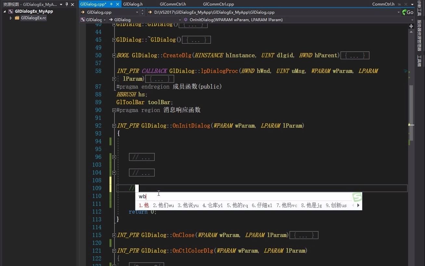Switch to the CommCtrl.h preview tab

click(x=383, y=4)
